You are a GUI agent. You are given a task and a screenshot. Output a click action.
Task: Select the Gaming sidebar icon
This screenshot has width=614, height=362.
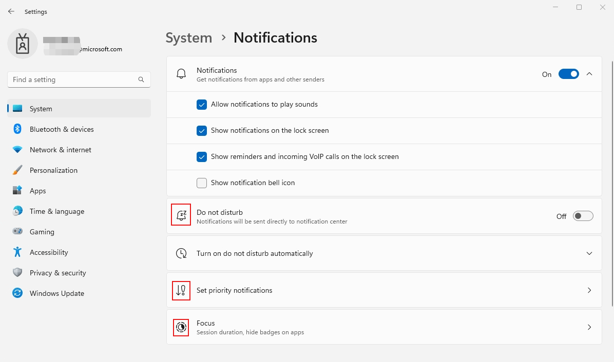[17, 232]
